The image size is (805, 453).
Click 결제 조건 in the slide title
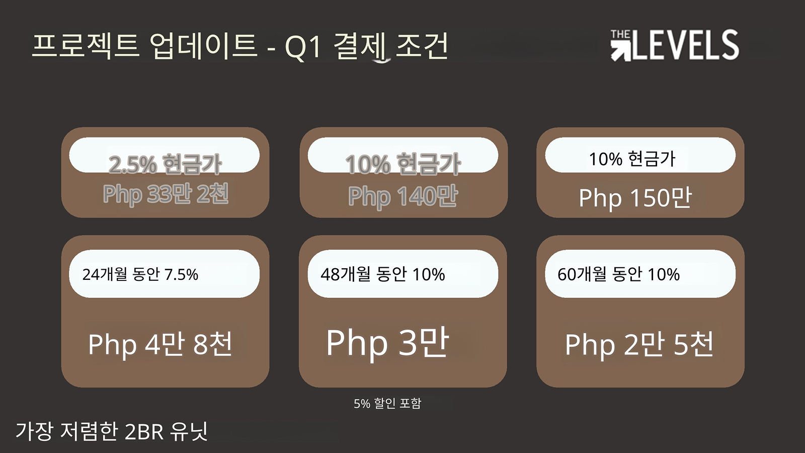(x=390, y=46)
